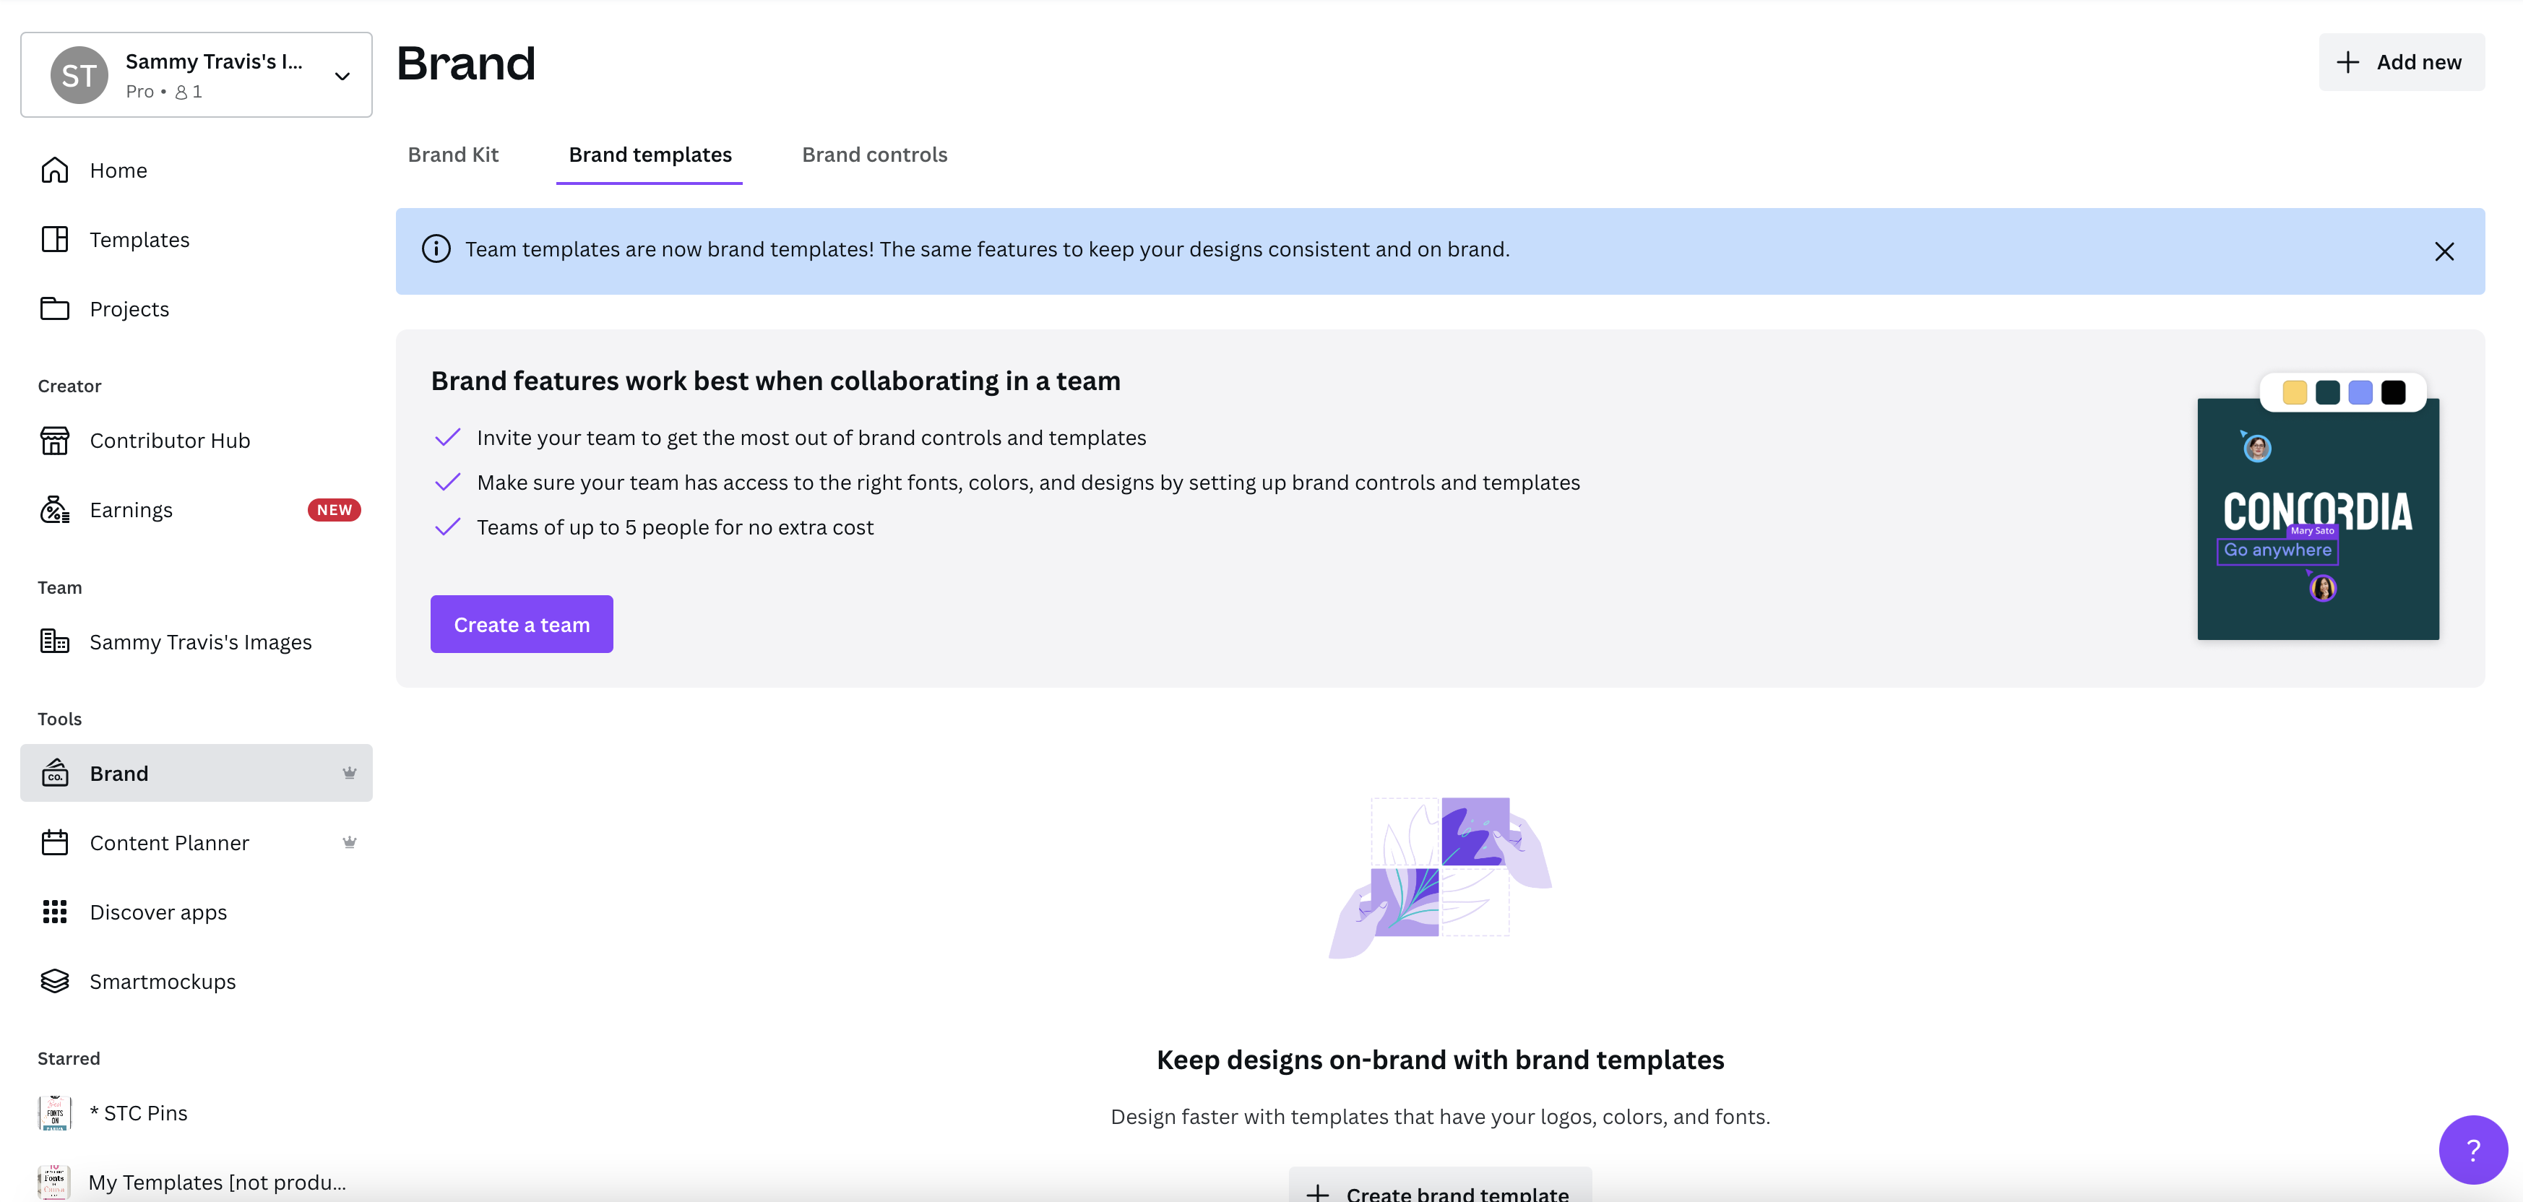Open STC Pins starred template
The width and height of the screenshot is (2523, 1202).
(137, 1112)
